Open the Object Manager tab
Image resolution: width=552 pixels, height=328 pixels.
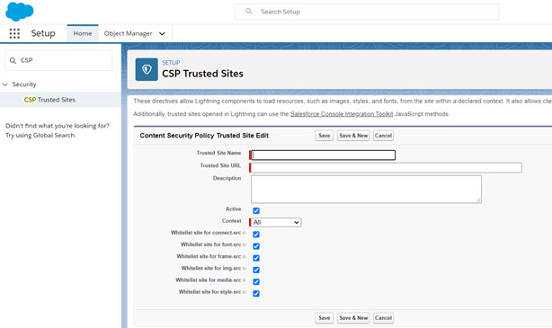click(x=129, y=33)
